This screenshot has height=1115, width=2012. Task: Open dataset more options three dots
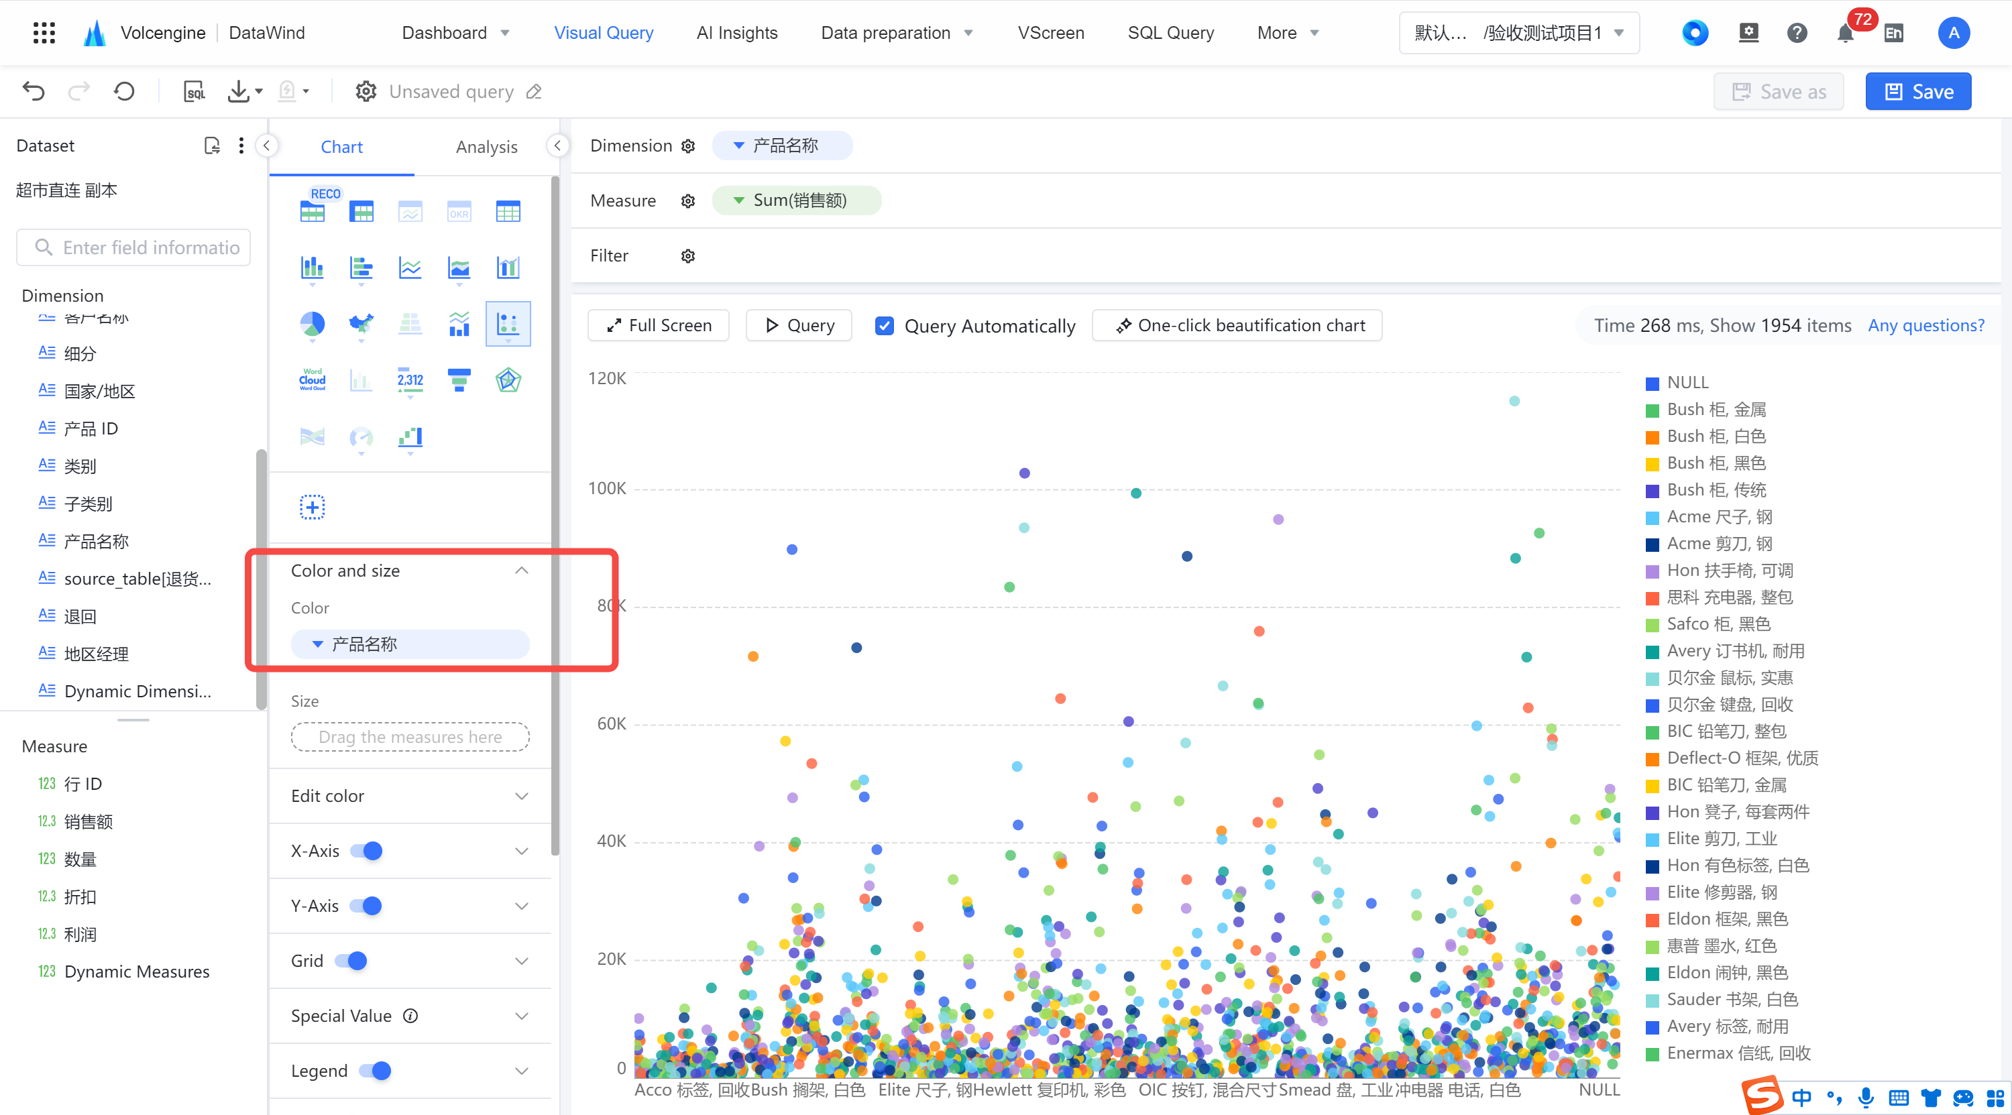click(241, 145)
